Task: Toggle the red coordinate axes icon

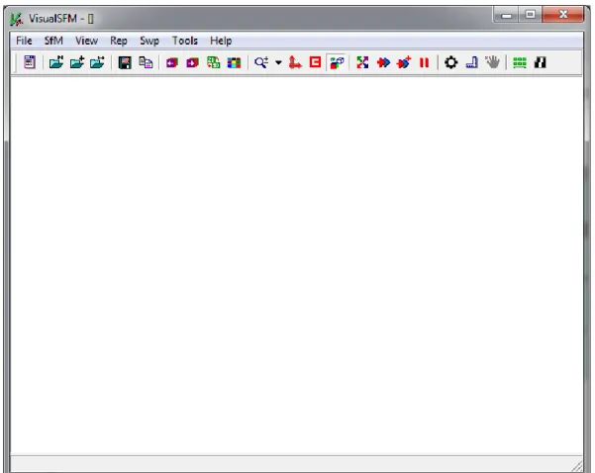Action: 295,62
